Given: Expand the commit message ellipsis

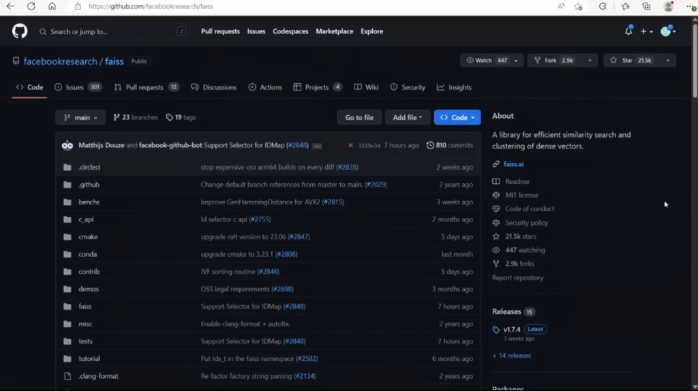Looking at the screenshot, I should click(x=317, y=146).
